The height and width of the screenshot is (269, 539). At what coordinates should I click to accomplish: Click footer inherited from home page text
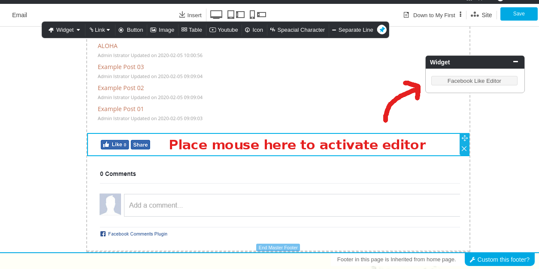pyautogui.click(x=397, y=259)
